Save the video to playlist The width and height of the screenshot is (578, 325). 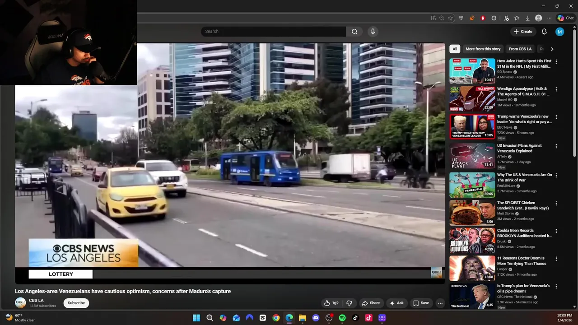pos(421,303)
